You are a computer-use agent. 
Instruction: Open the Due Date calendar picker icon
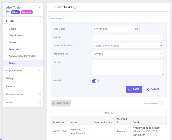coord(136,29)
